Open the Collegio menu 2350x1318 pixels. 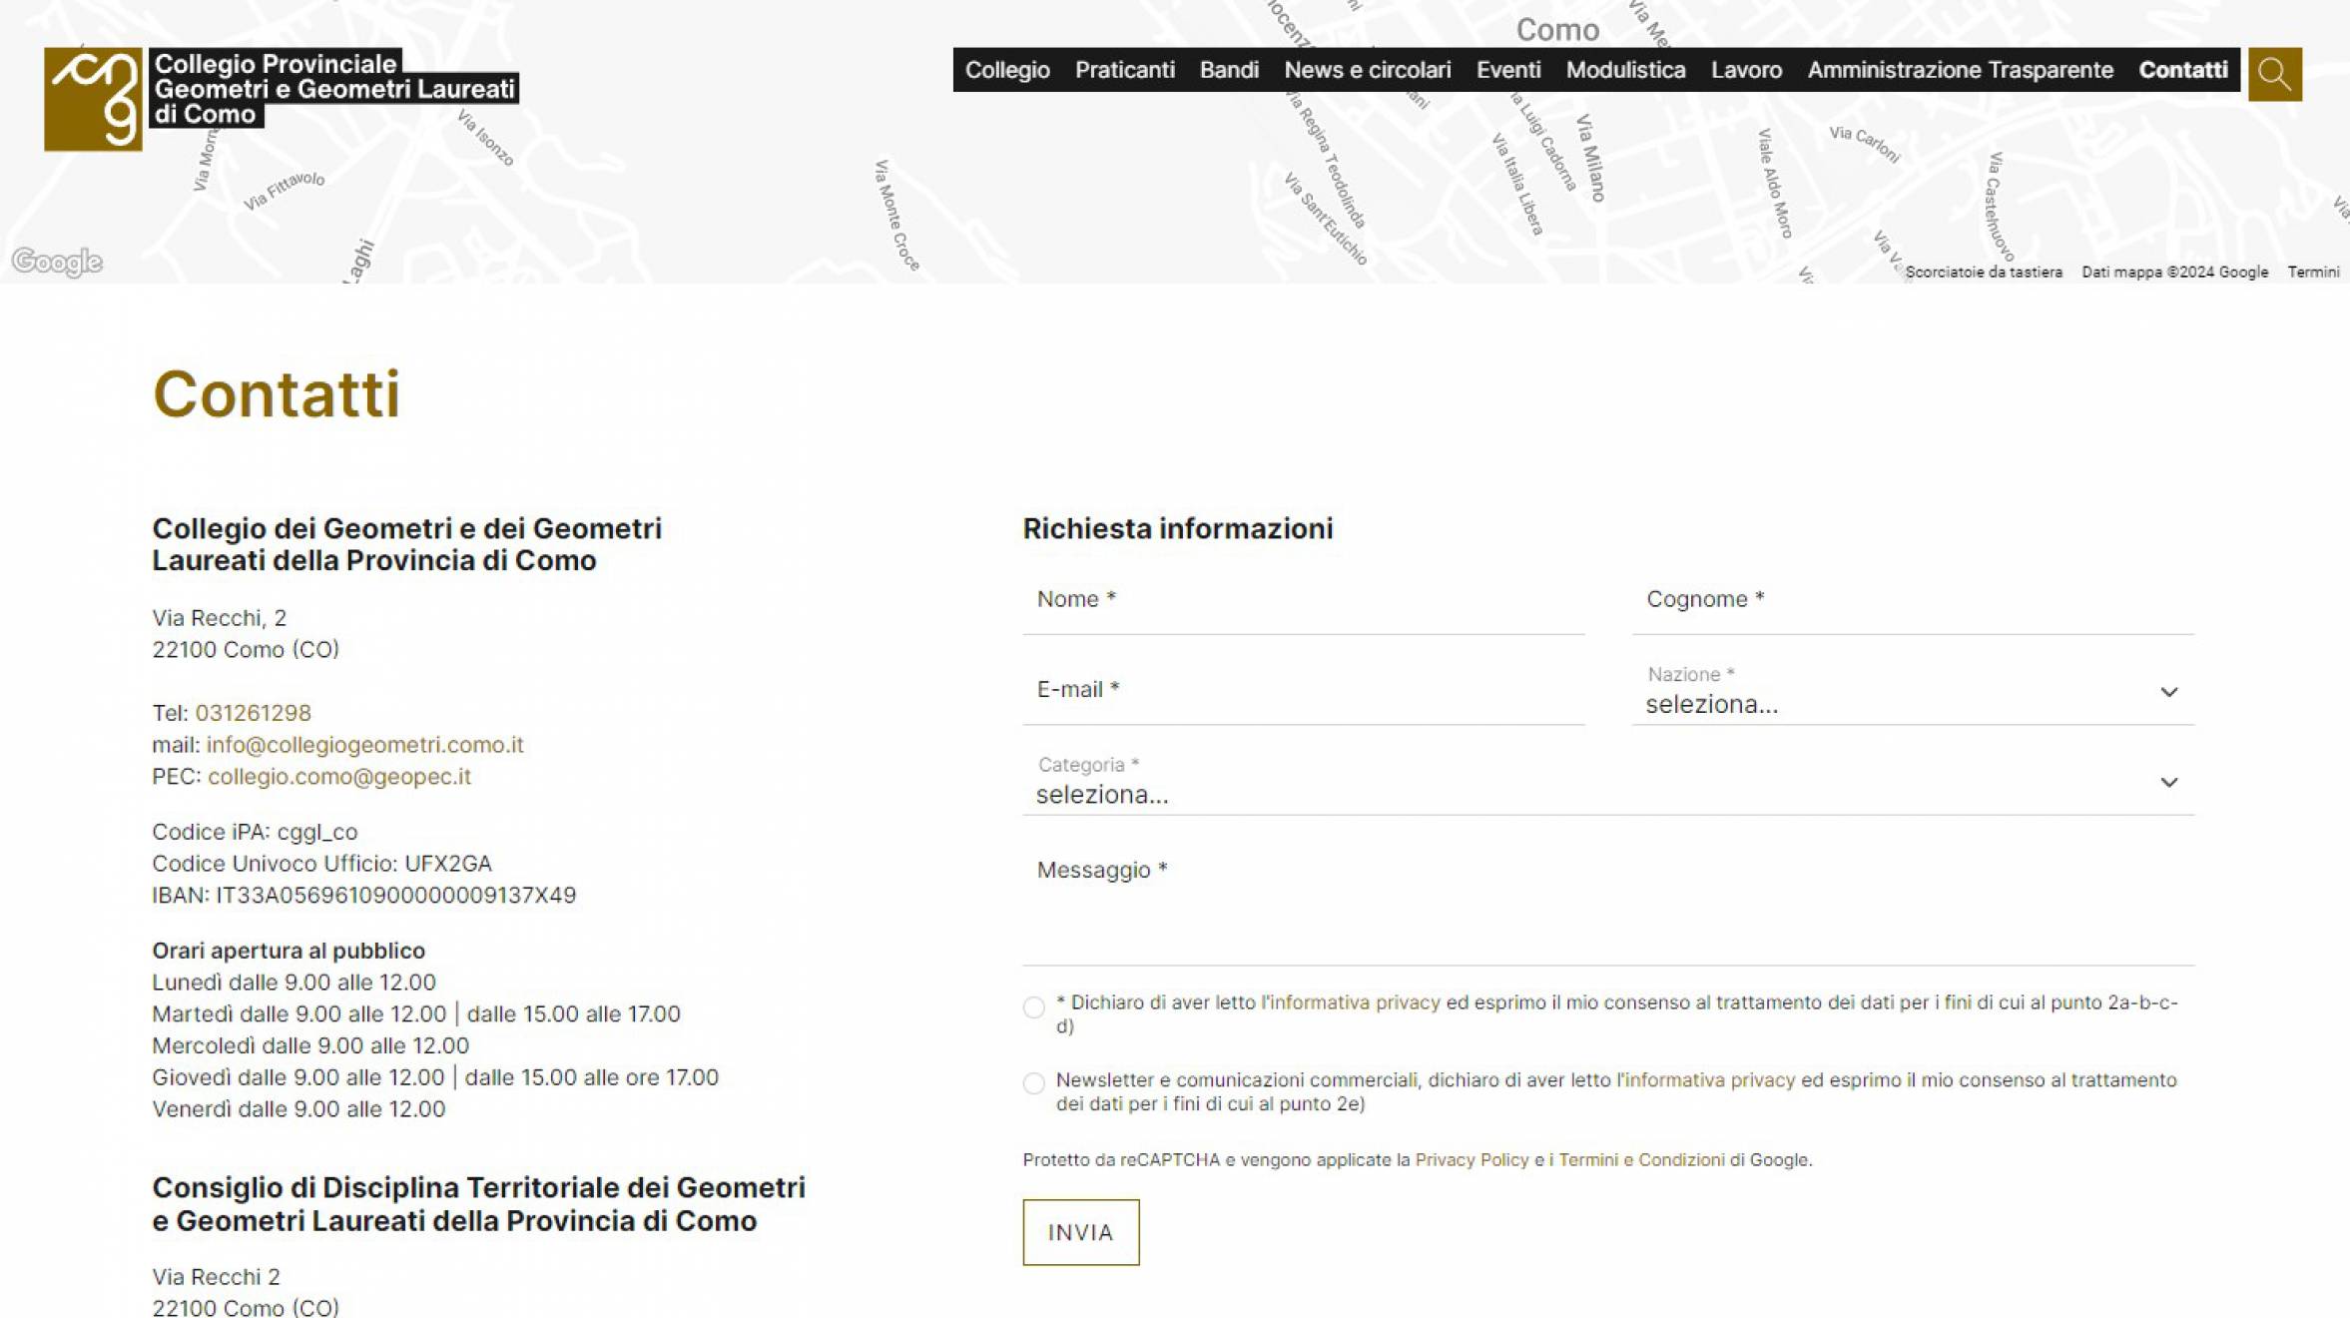(x=1006, y=70)
